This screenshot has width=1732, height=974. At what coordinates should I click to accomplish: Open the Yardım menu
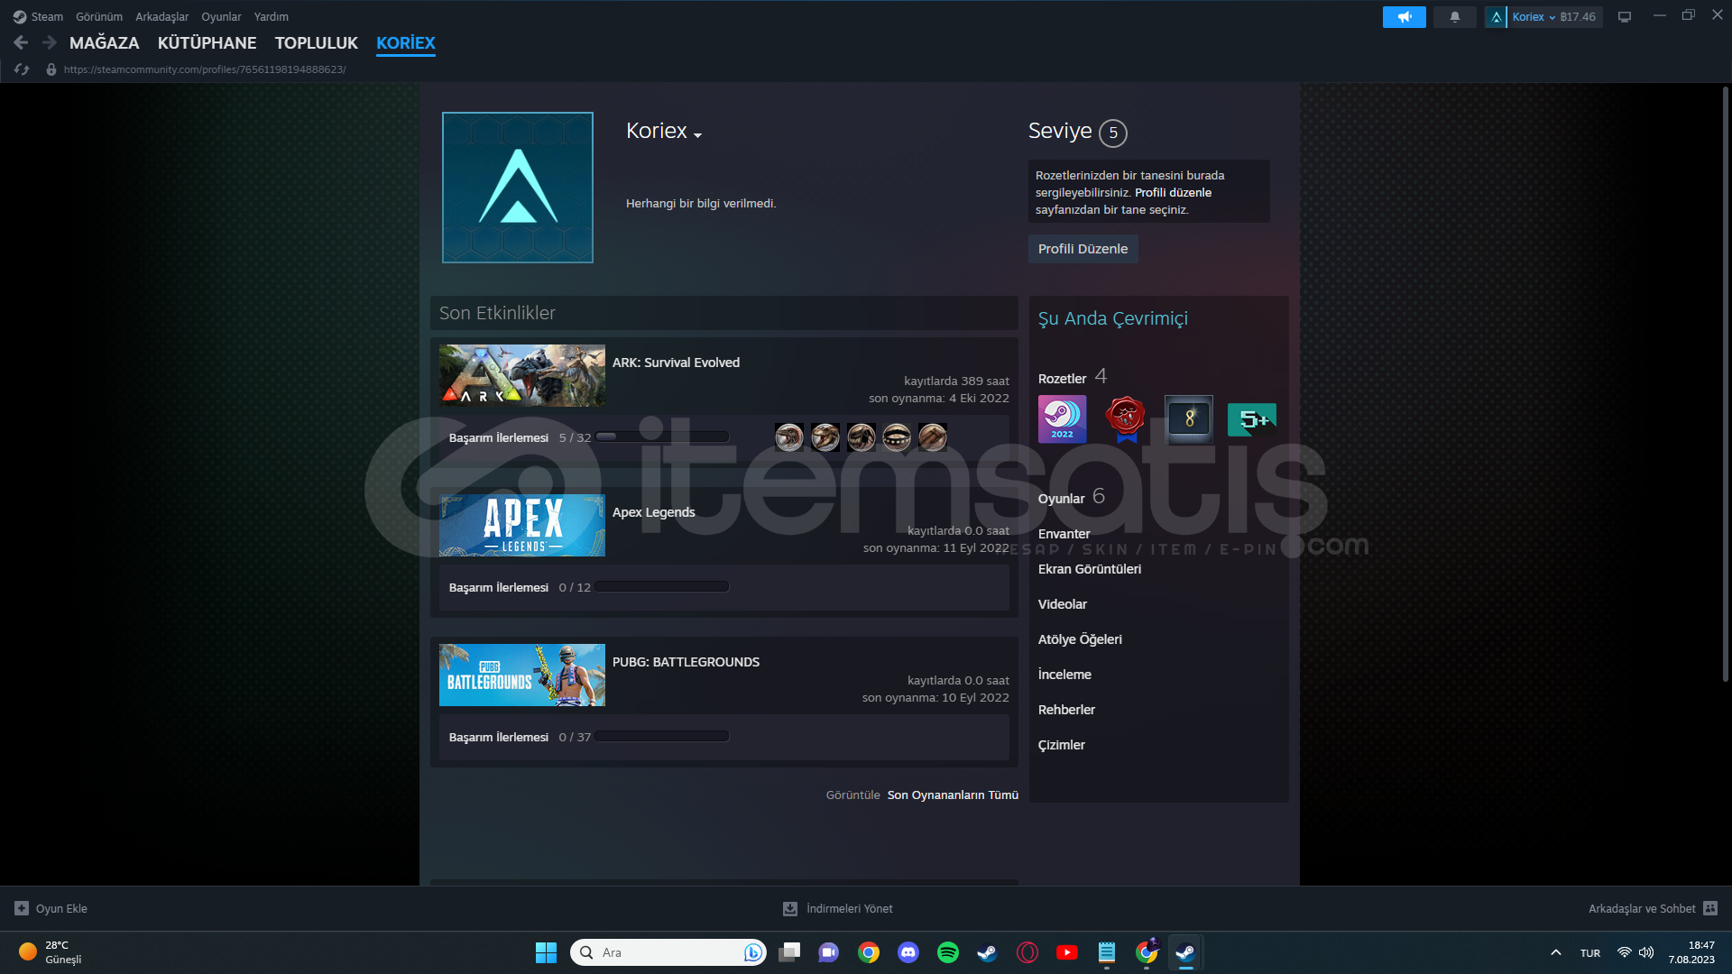(x=272, y=16)
